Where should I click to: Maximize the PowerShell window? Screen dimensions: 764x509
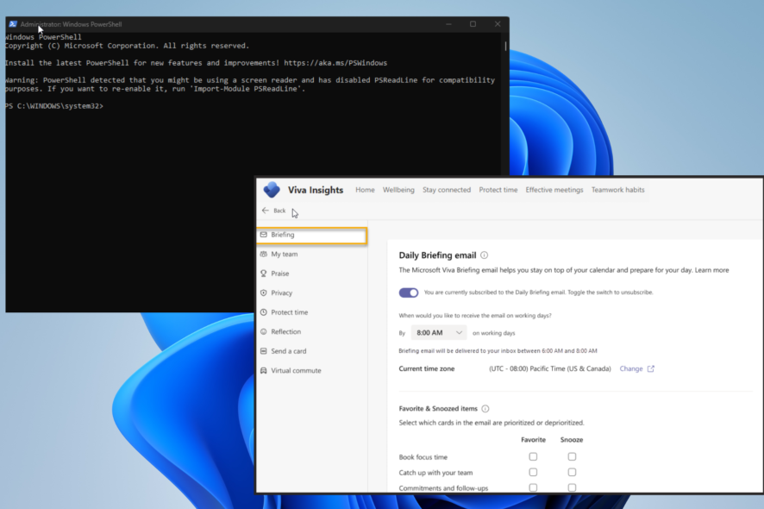point(473,24)
